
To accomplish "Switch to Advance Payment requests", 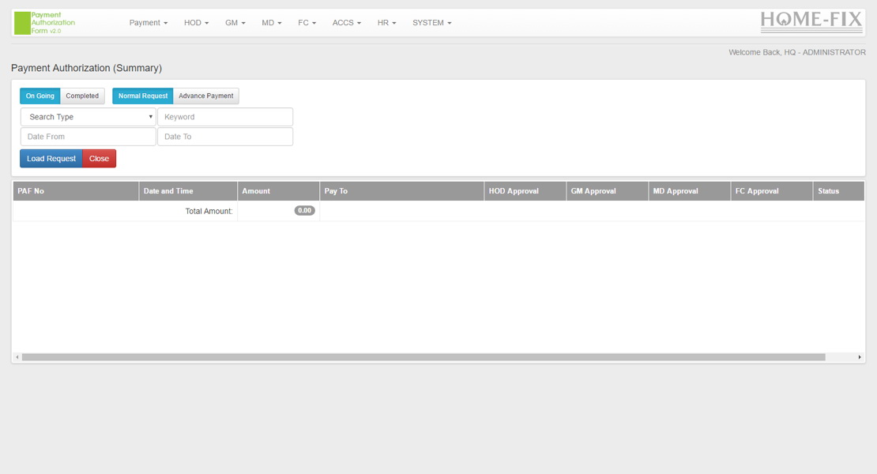I will pyautogui.click(x=206, y=96).
